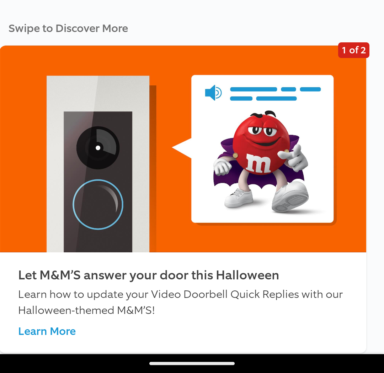The height and width of the screenshot is (373, 384).
Task: Tap the blue-ringed doorbell button
Action: [x=98, y=204]
